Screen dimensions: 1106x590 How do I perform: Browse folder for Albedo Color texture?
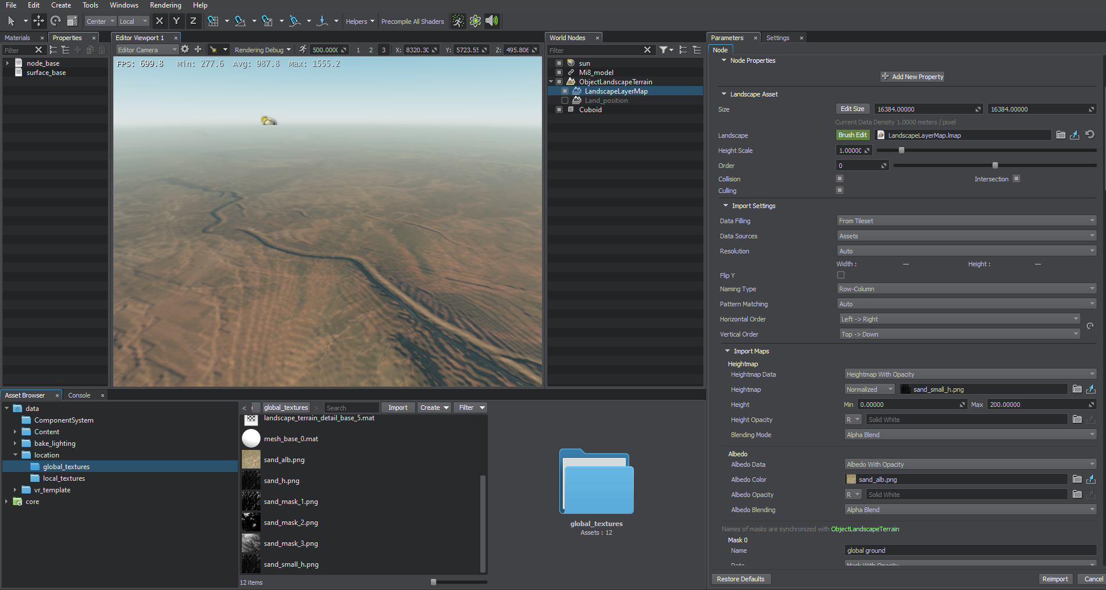[x=1077, y=480]
